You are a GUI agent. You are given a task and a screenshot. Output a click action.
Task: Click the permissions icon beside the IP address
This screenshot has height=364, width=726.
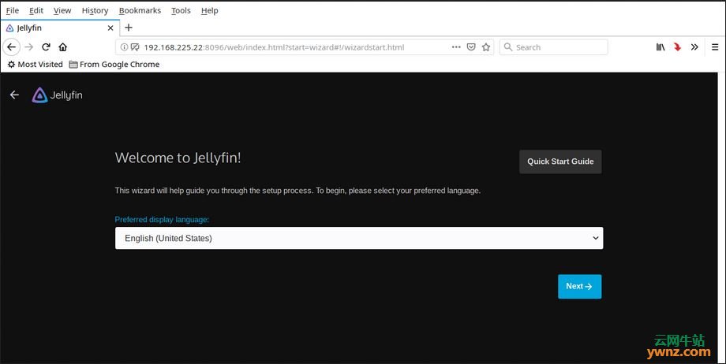[x=135, y=47]
